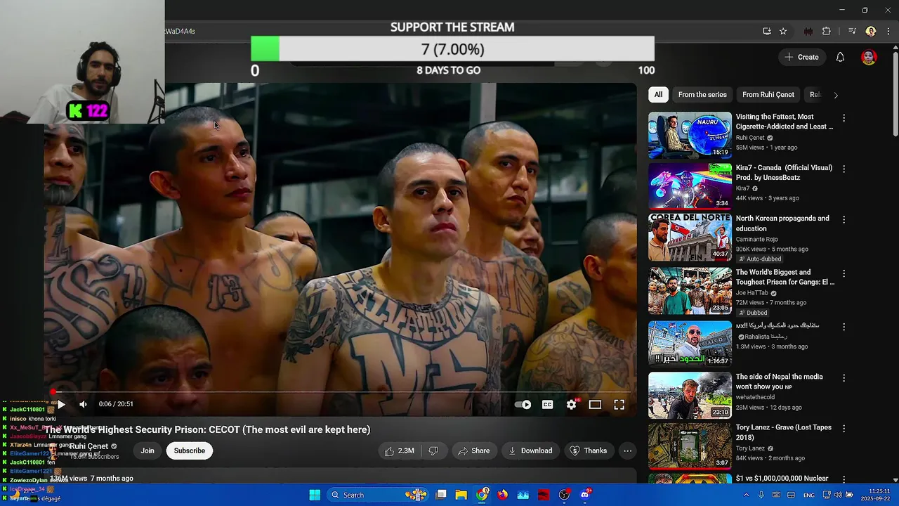Open Chrome media control icon
899x506 pixels.
point(852,31)
